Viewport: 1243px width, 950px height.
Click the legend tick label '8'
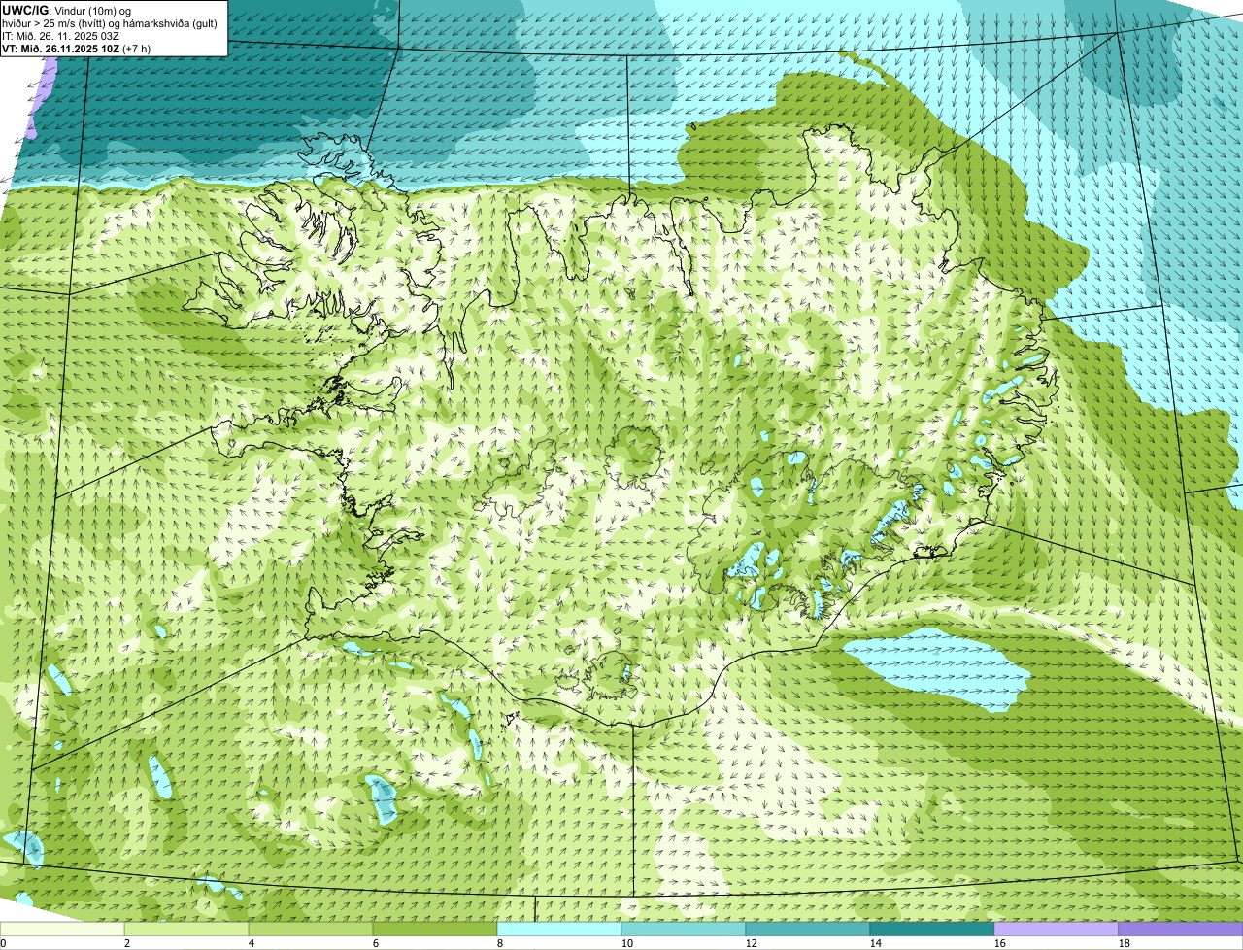click(500, 943)
